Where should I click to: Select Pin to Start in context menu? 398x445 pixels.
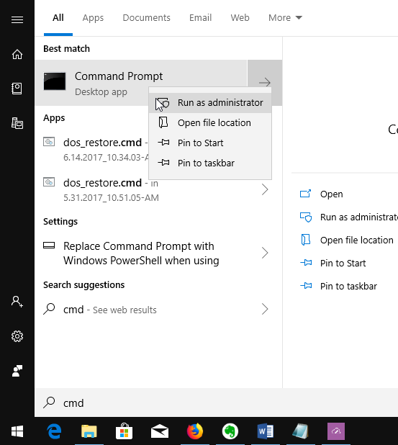(x=210, y=143)
